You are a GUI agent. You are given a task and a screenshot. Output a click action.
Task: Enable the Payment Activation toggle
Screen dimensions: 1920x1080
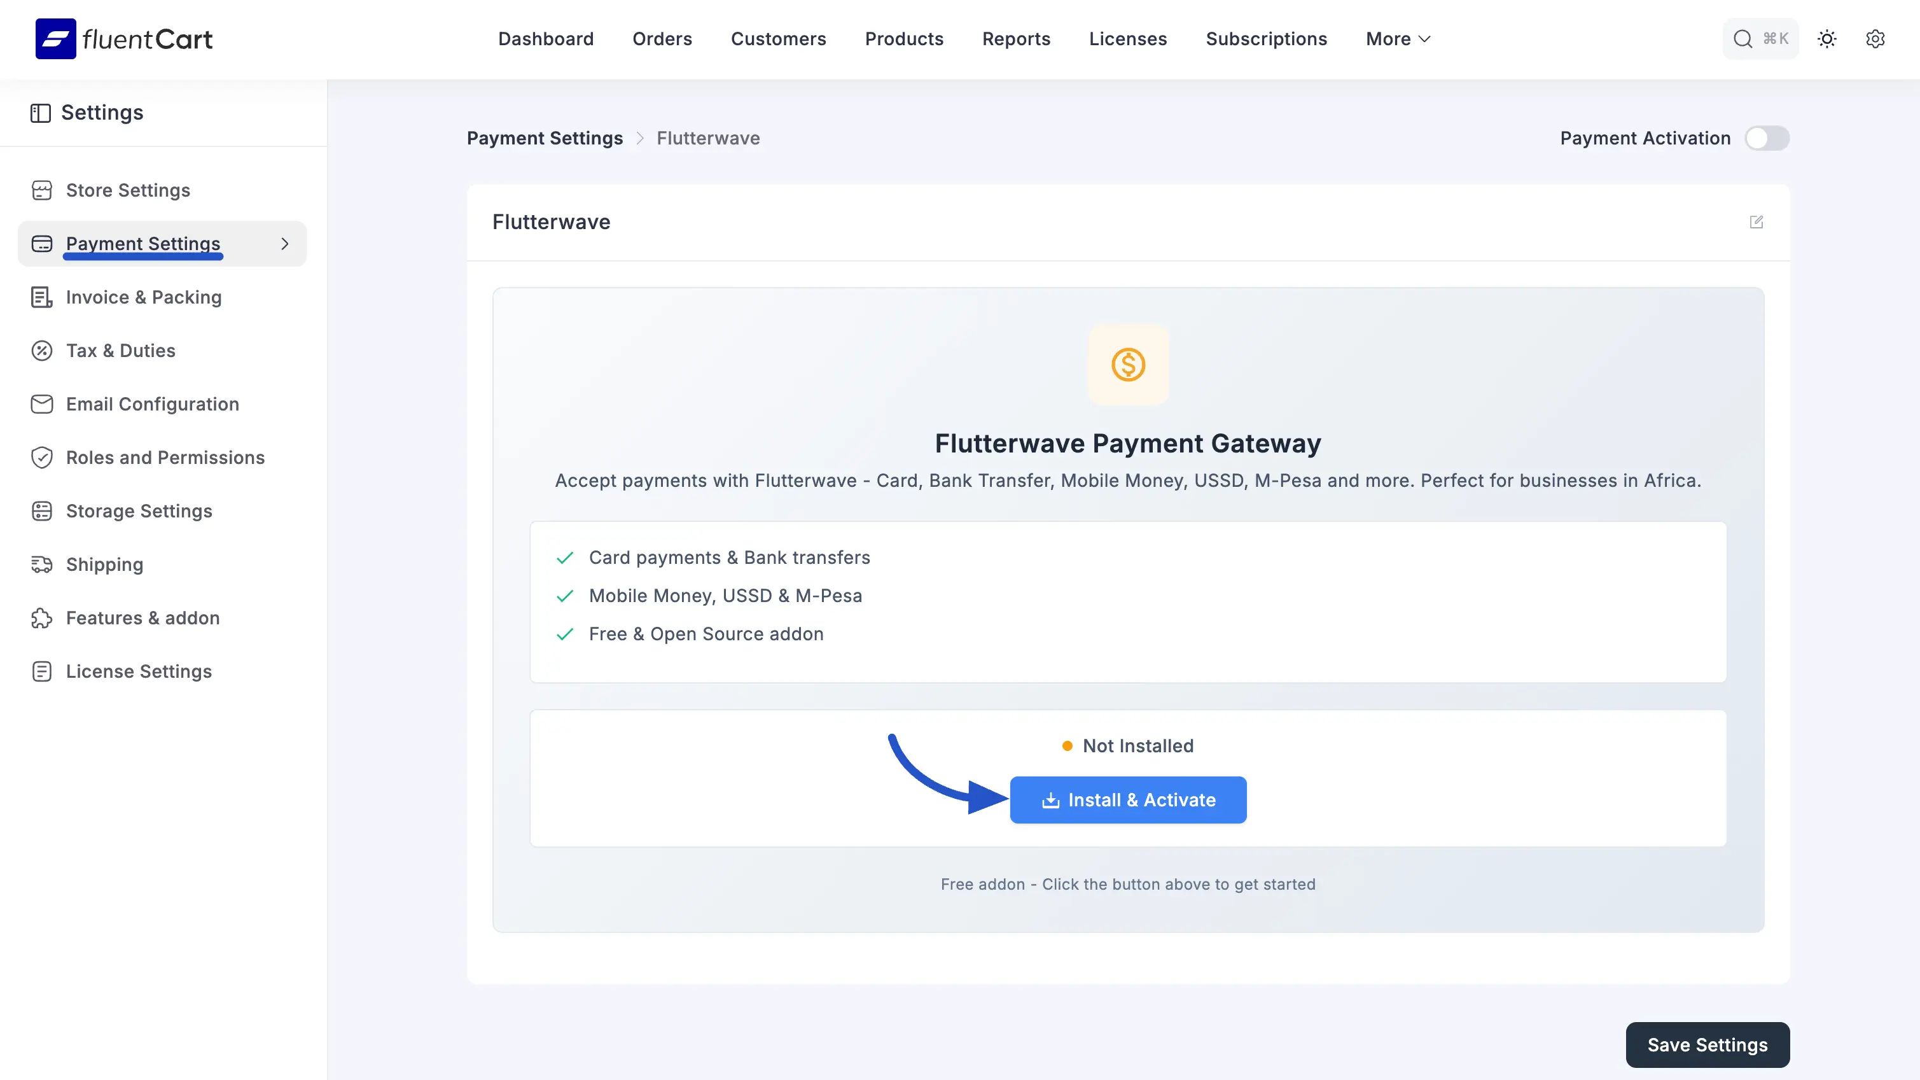click(1767, 138)
